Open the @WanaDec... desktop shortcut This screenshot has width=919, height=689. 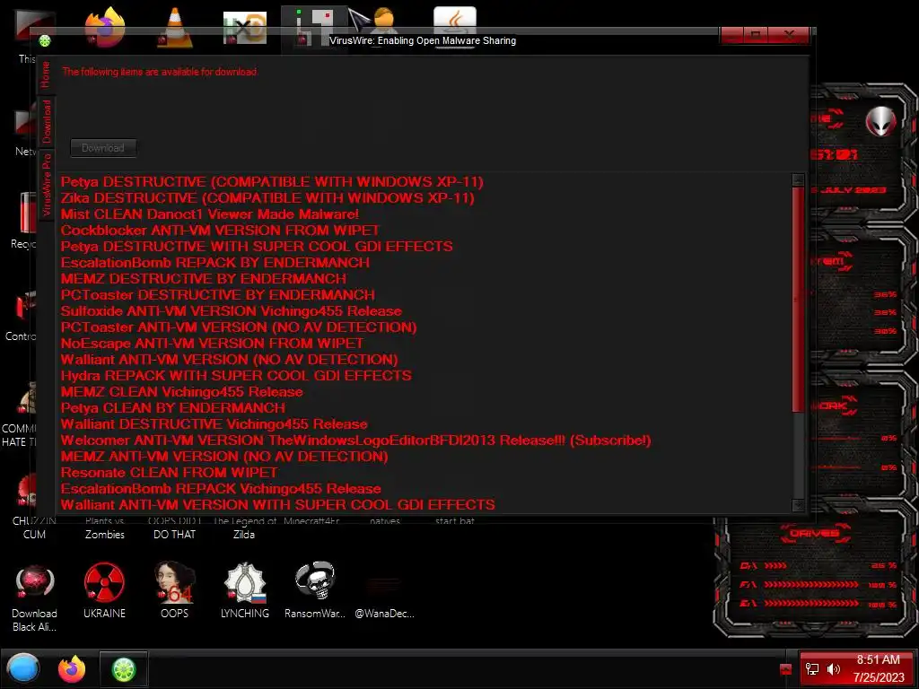(384, 597)
